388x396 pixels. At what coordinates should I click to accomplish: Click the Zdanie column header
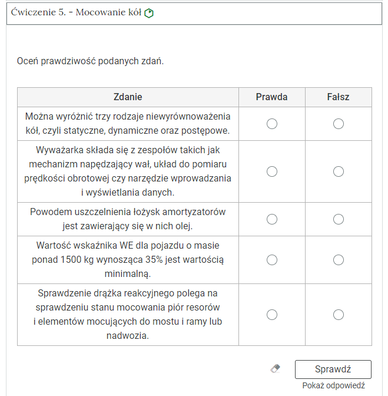[x=128, y=97]
